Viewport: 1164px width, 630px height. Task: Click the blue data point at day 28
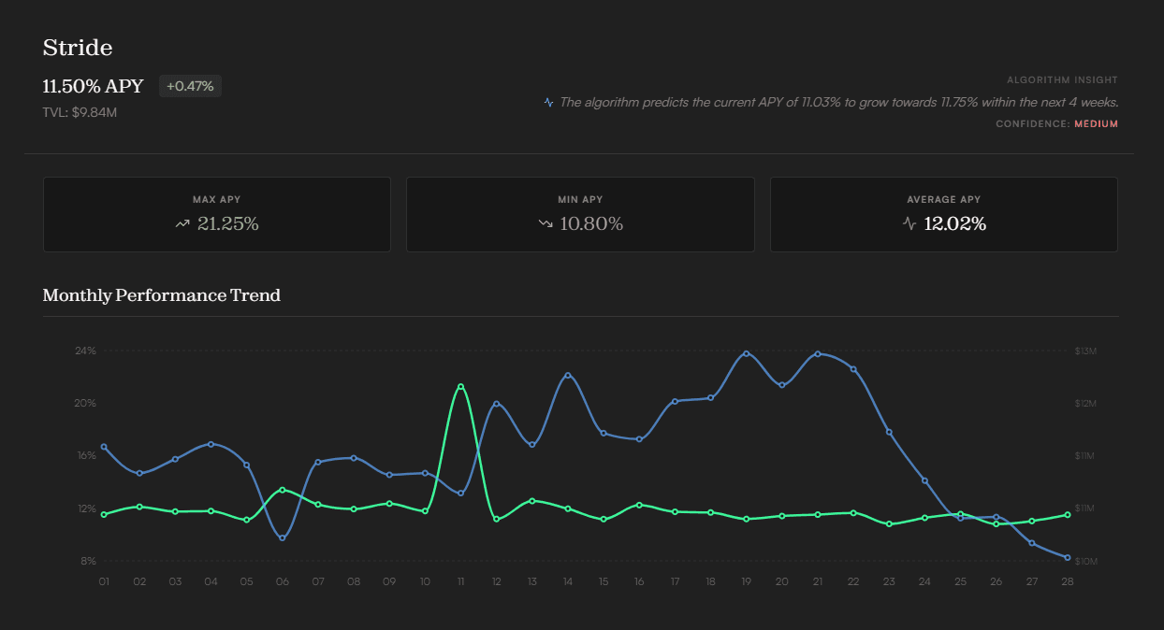[x=1067, y=558]
